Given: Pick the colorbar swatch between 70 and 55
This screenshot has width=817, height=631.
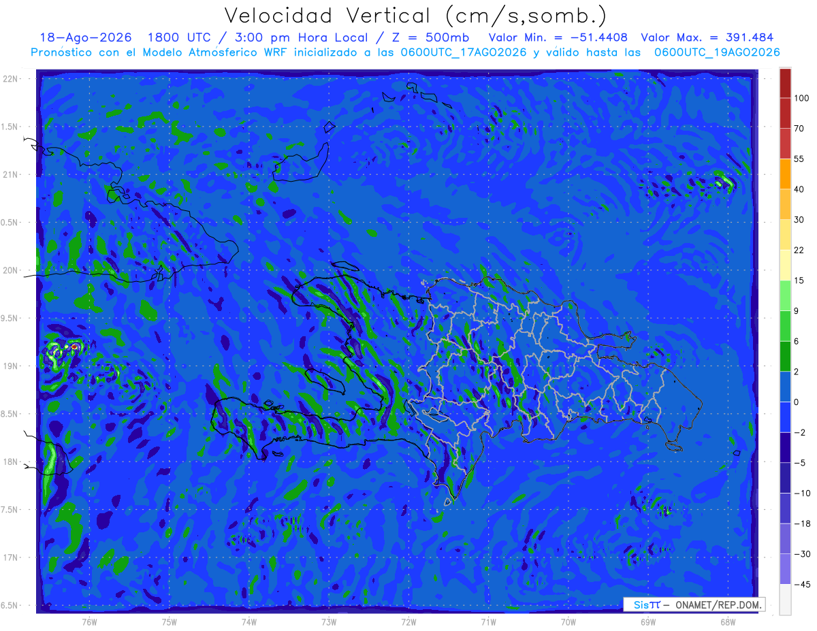Looking at the screenshot, I should (785, 143).
